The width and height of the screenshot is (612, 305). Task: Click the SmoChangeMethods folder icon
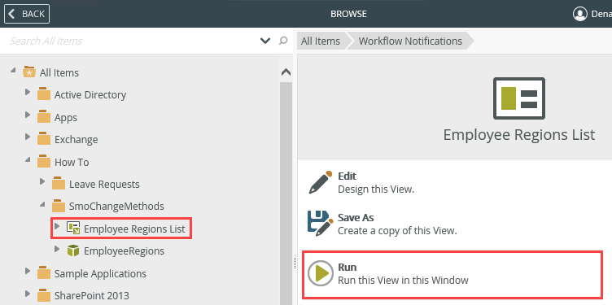(59, 206)
